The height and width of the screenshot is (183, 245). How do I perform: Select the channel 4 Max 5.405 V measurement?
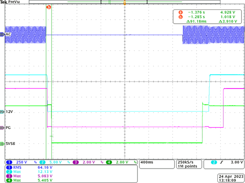[29, 180]
